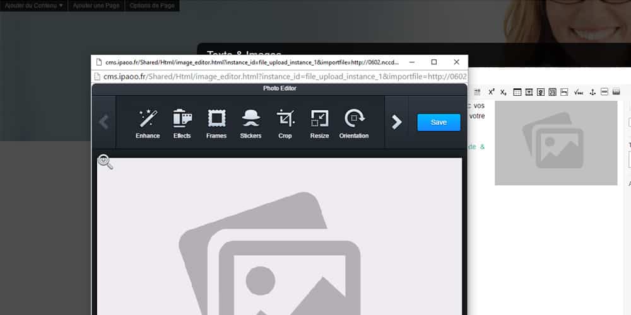Open the Effects tool

click(182, 124)
